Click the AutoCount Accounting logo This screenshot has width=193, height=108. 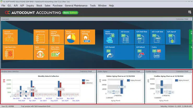click(33, 12)
